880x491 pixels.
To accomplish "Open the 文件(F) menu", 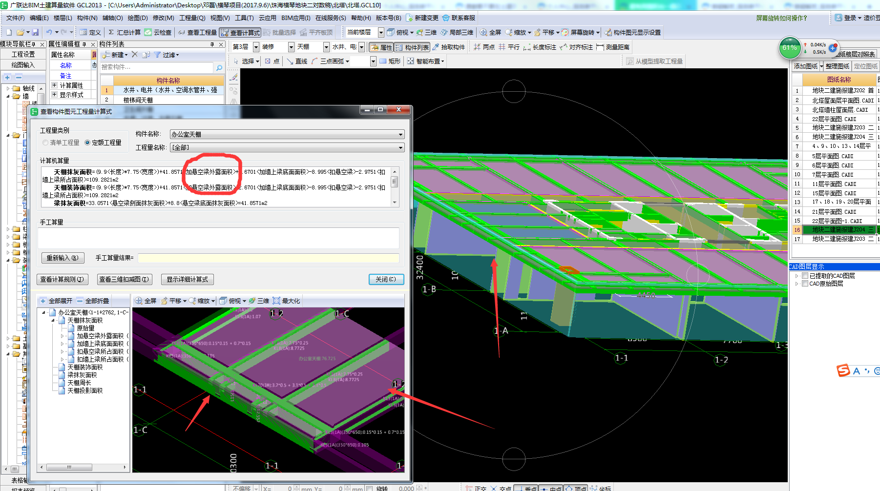I will [x=16, y=18].
